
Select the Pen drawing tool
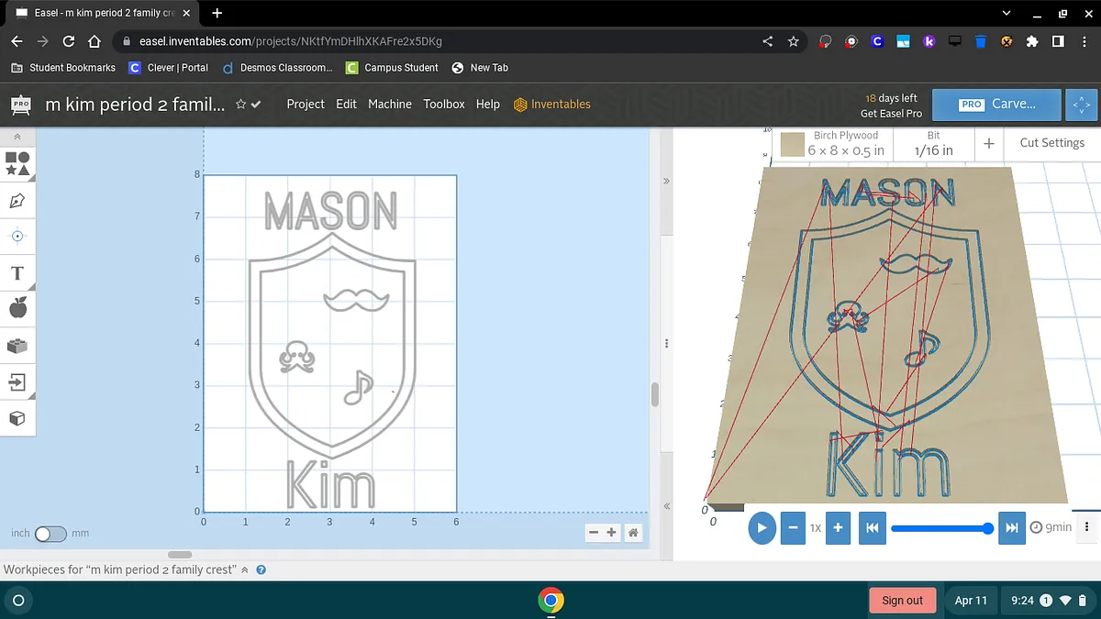pyautogui.click(x=17, y=201)
